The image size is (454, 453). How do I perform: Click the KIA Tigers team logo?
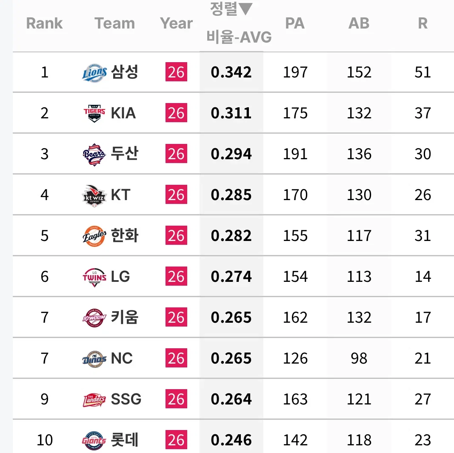click(94, 113)
